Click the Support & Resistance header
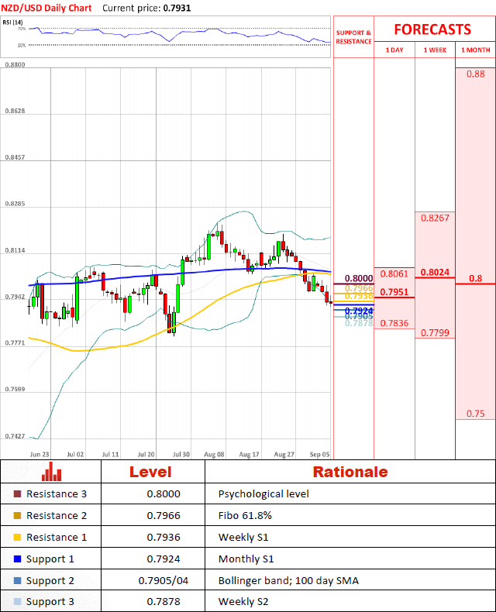This screenshot has height=612, width=496. click(353, 37)
